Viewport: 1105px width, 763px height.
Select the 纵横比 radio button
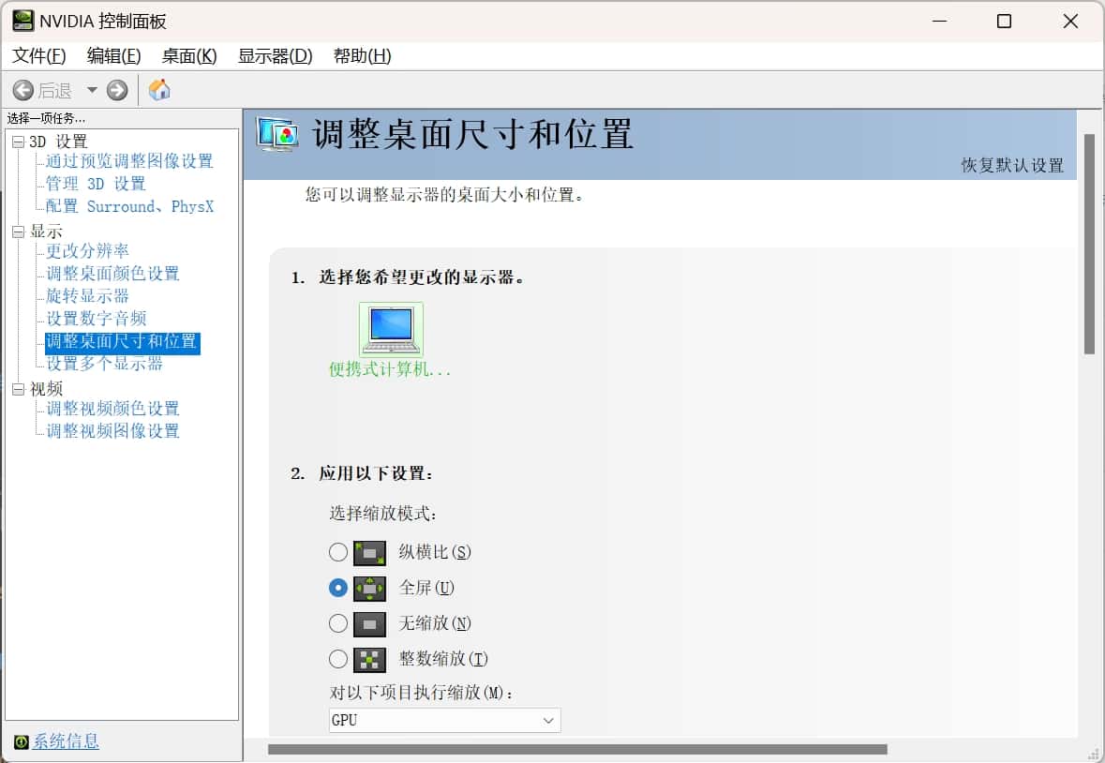click(338, 552)
